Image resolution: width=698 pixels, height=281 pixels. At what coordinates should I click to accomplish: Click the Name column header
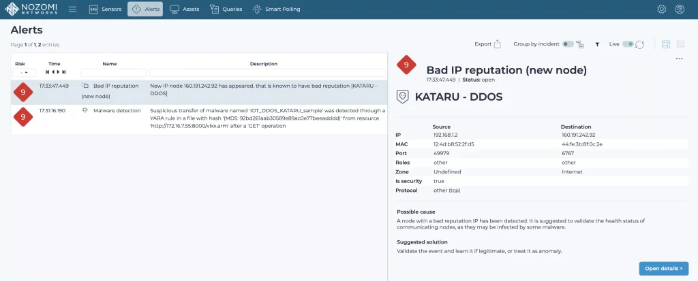click(x=110, y=63)
